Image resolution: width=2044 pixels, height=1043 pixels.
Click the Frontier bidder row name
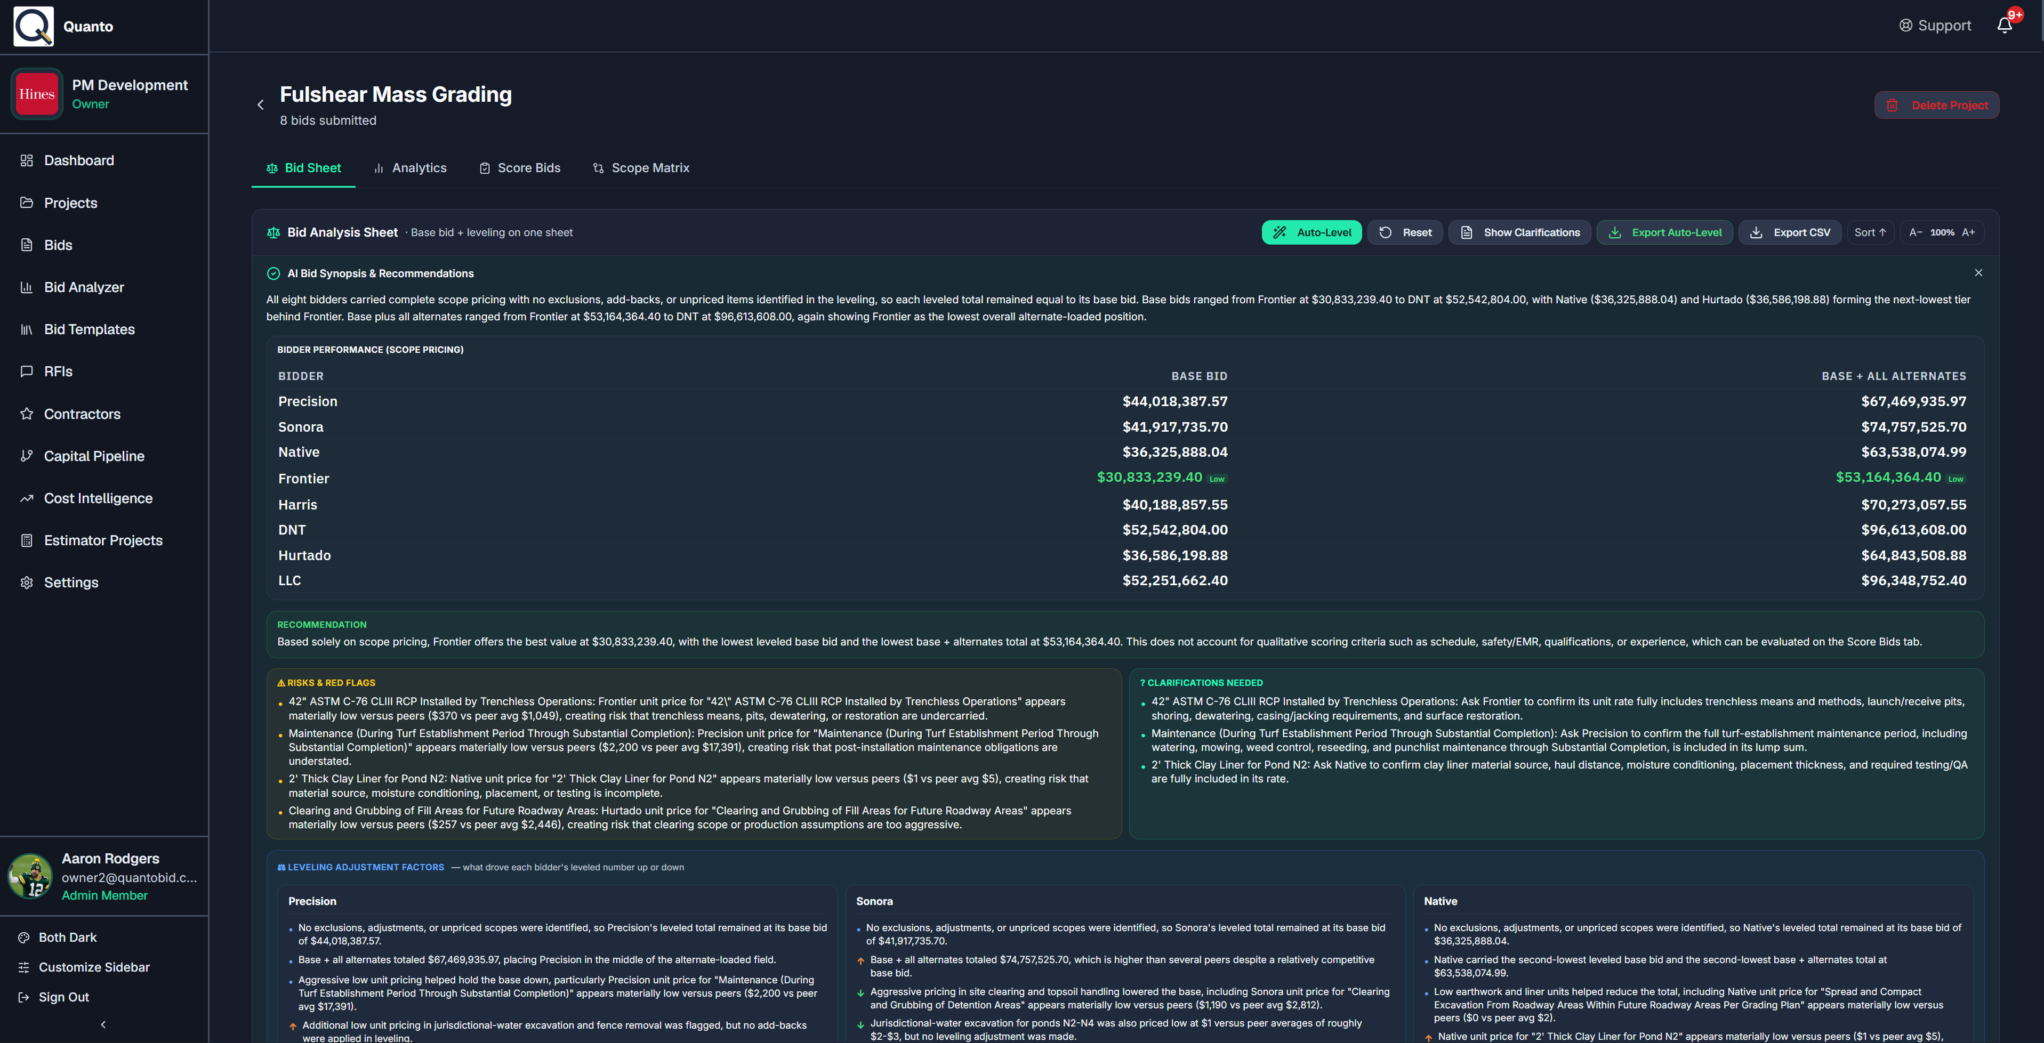[x=304, y=479]
